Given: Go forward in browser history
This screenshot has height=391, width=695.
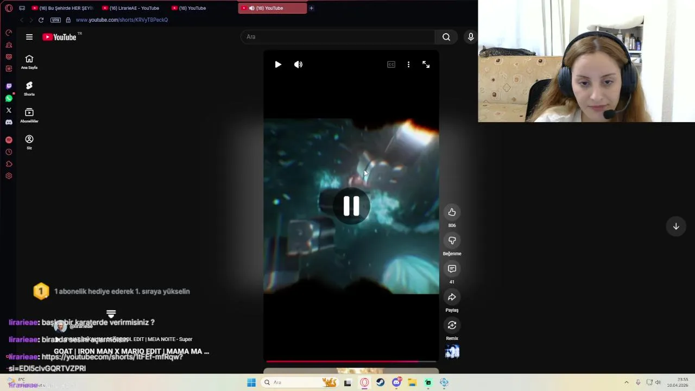Looking at the screenshot, I should (x=31, y=20).
